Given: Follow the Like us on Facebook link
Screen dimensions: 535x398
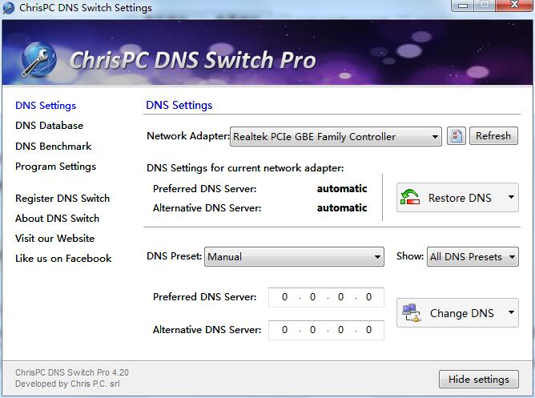Looking at the screenshot, I should pyautogui.click(x=63, y=259).
